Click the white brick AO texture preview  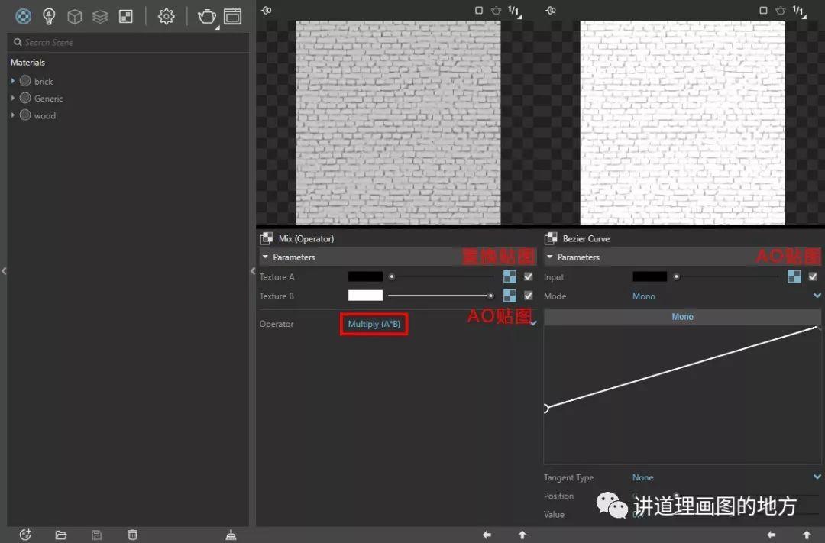pyautogui.click(x=682, y=123)
